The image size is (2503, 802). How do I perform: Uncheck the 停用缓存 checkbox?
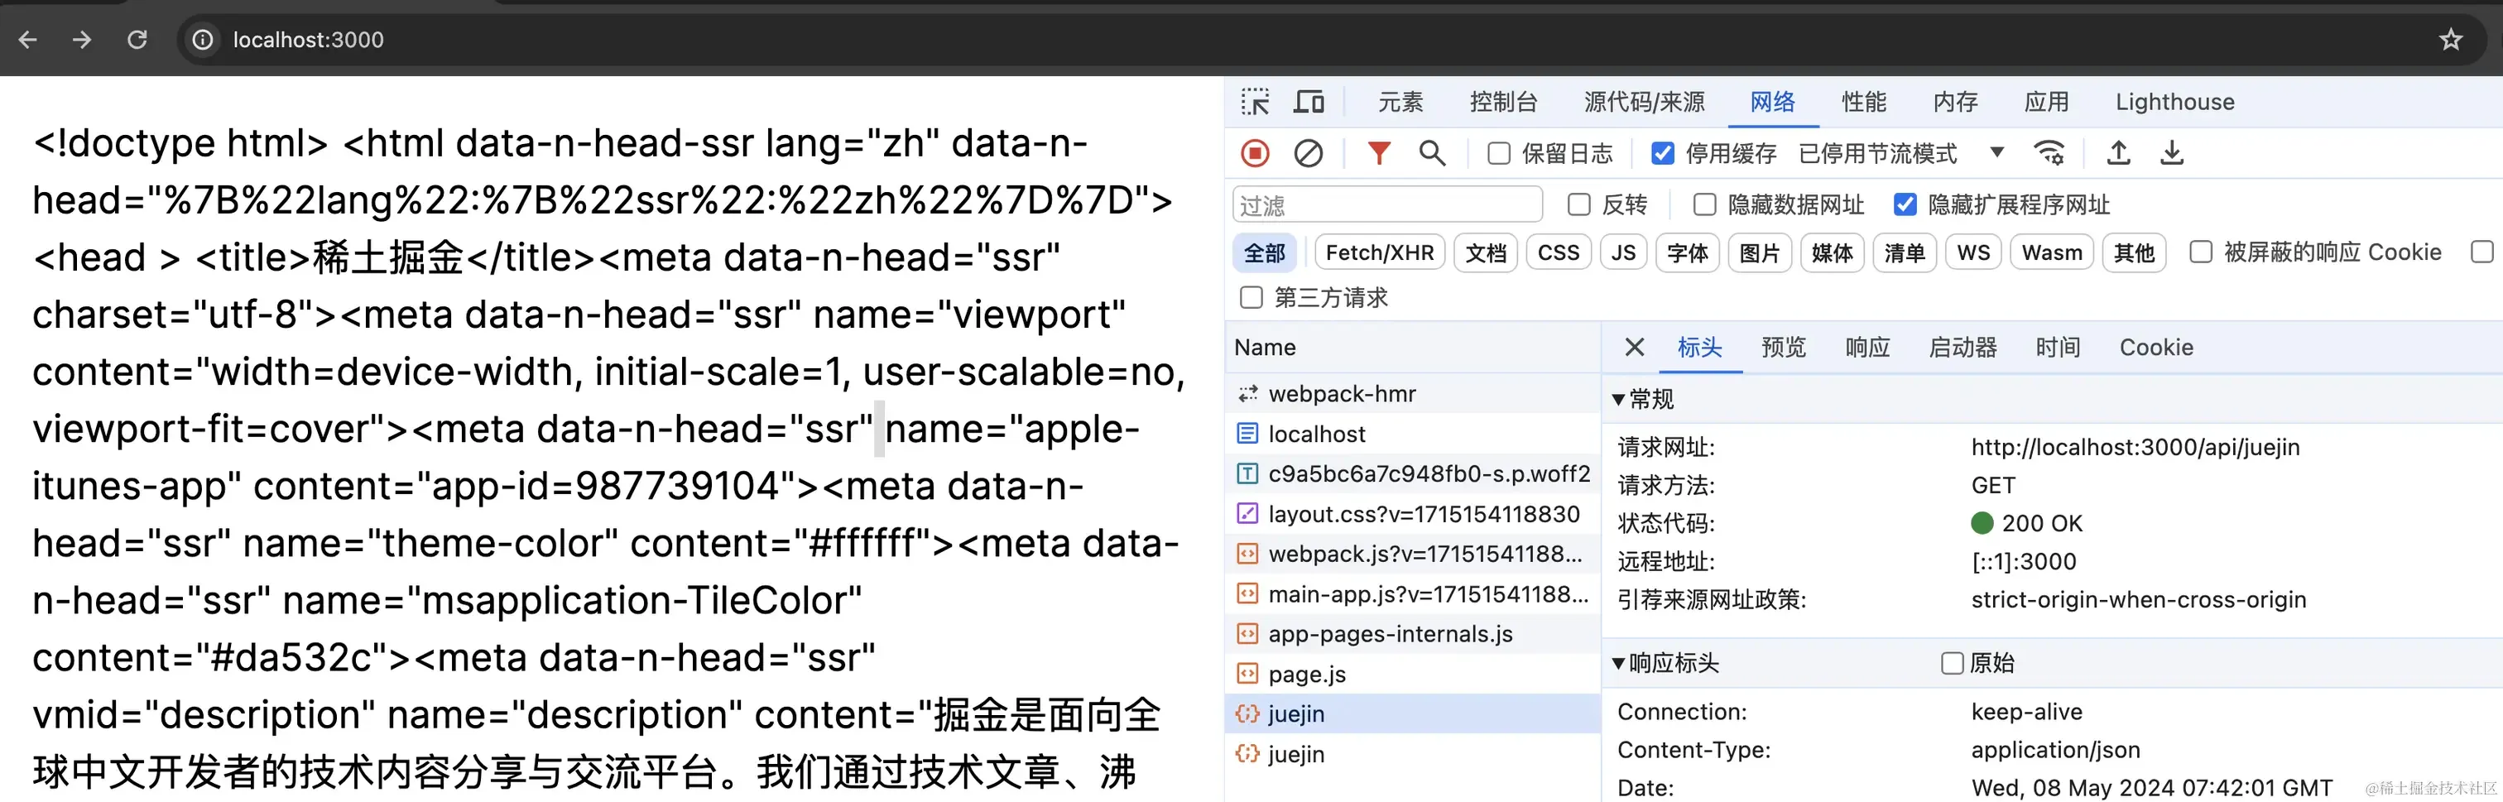pyautogui.click(x=1663, y=154)
